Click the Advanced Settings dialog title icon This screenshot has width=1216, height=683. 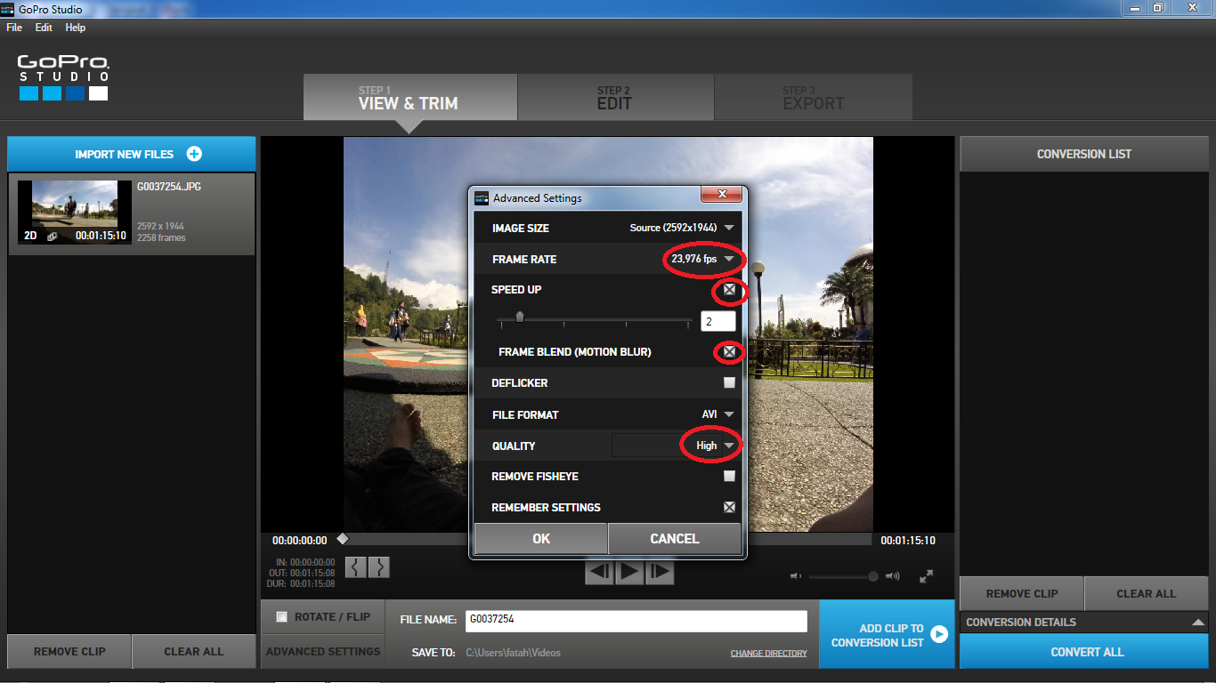click(x=482, y=197)
